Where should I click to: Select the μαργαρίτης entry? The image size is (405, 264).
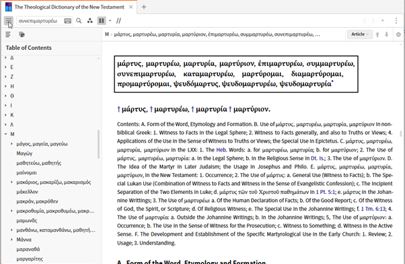30,259
